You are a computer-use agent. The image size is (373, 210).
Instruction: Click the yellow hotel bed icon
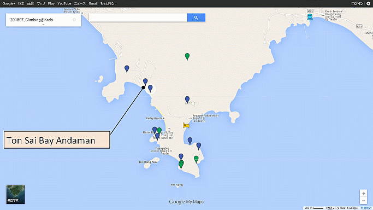(x=186, y=125)
